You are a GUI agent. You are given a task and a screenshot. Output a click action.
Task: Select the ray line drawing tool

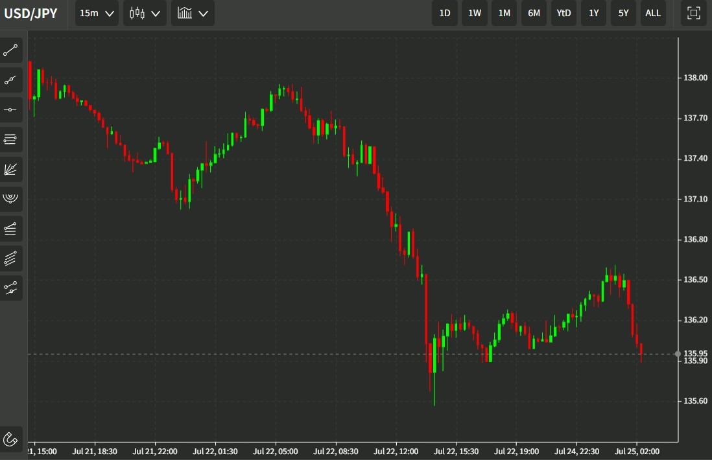[x=10, y=80]
